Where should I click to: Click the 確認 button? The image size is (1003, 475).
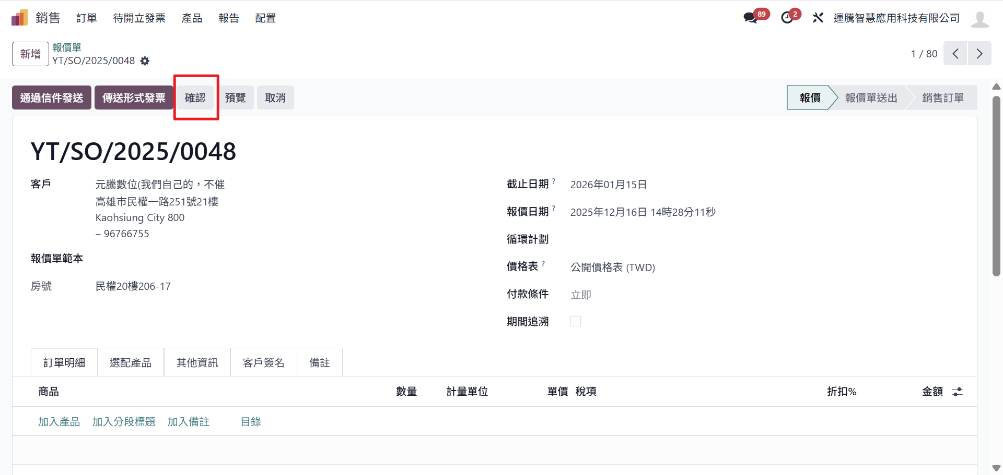click(x=195, y=98)
